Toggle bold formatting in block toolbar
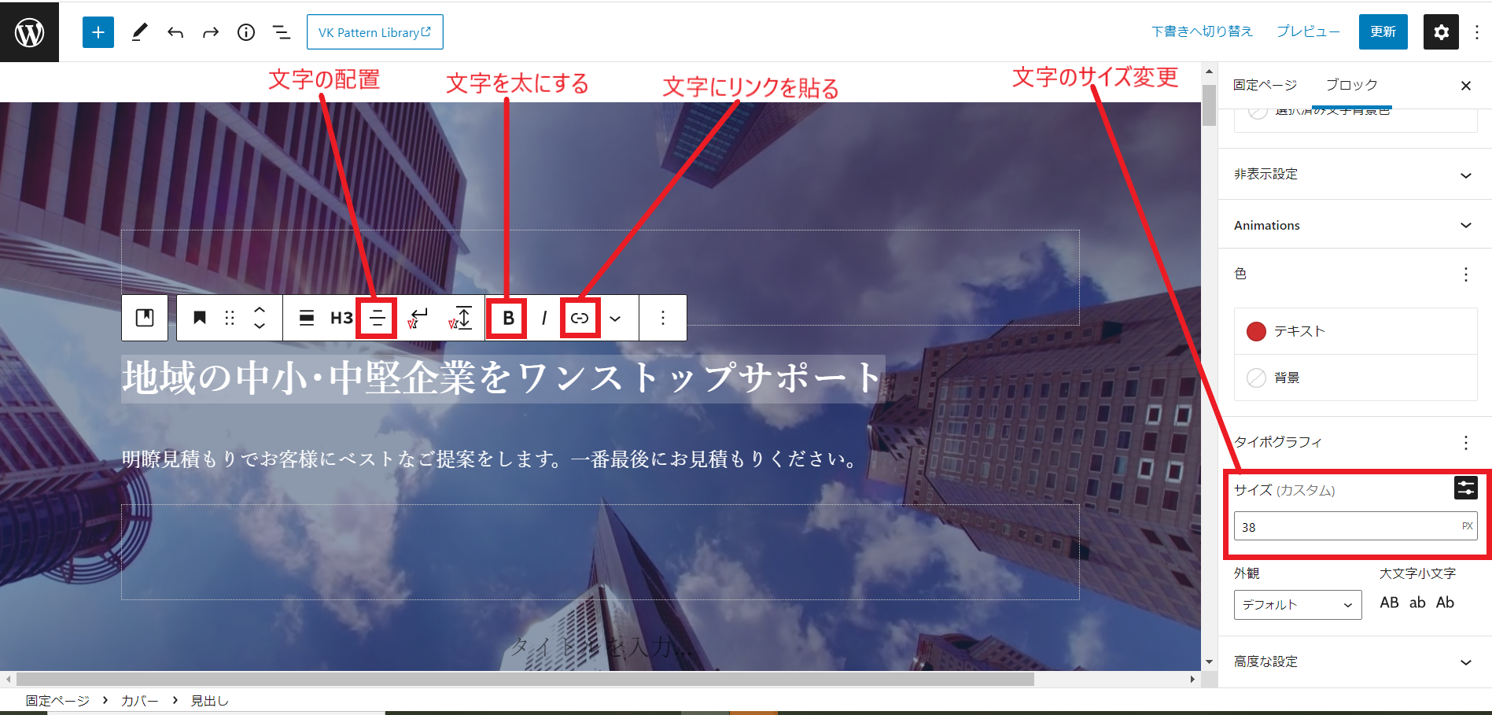1492x715 pixels. (x=508, y=318)
